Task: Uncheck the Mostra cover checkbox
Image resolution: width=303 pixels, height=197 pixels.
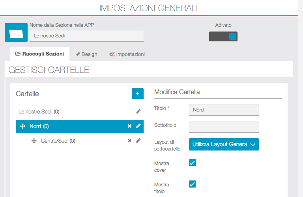Action: (x=193, y=163)
